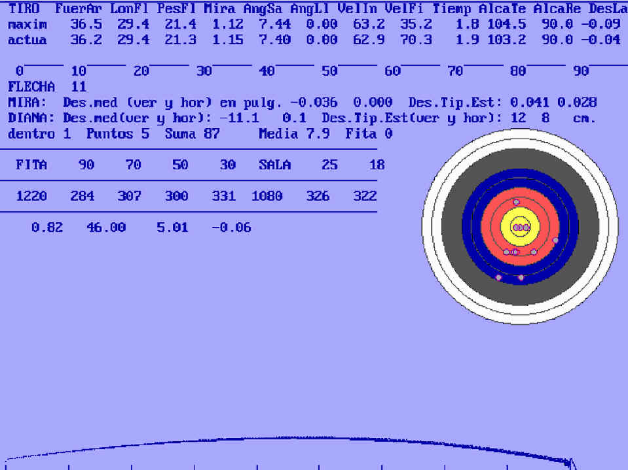Click the 'Suma 87' text
The image size is (628, 470).
[193, 134]
